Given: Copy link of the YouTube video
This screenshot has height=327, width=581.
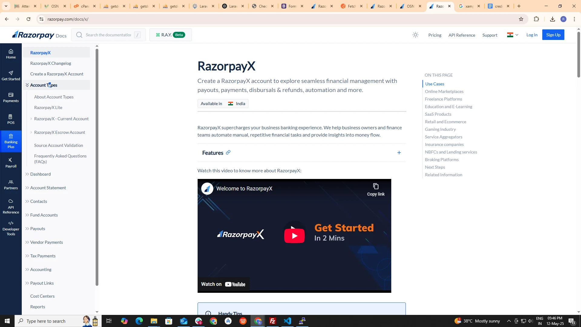Looking at the screenshot, I should [376, 190].
